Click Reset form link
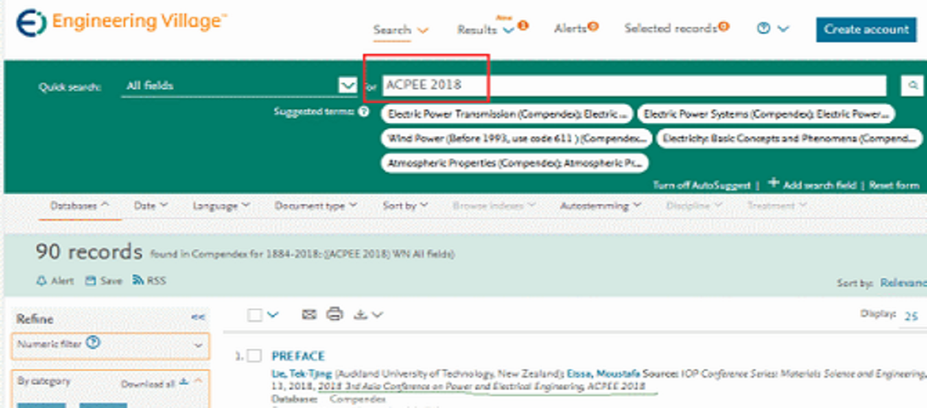This screenshot has width=927, height=408. click(x=894, y=185)
